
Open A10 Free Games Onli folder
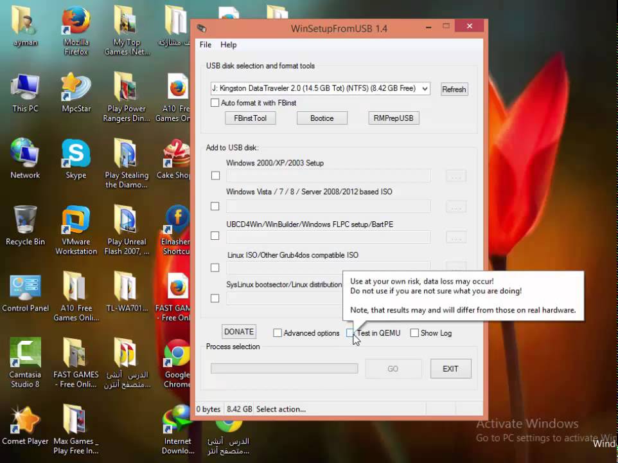click(76, 296)
